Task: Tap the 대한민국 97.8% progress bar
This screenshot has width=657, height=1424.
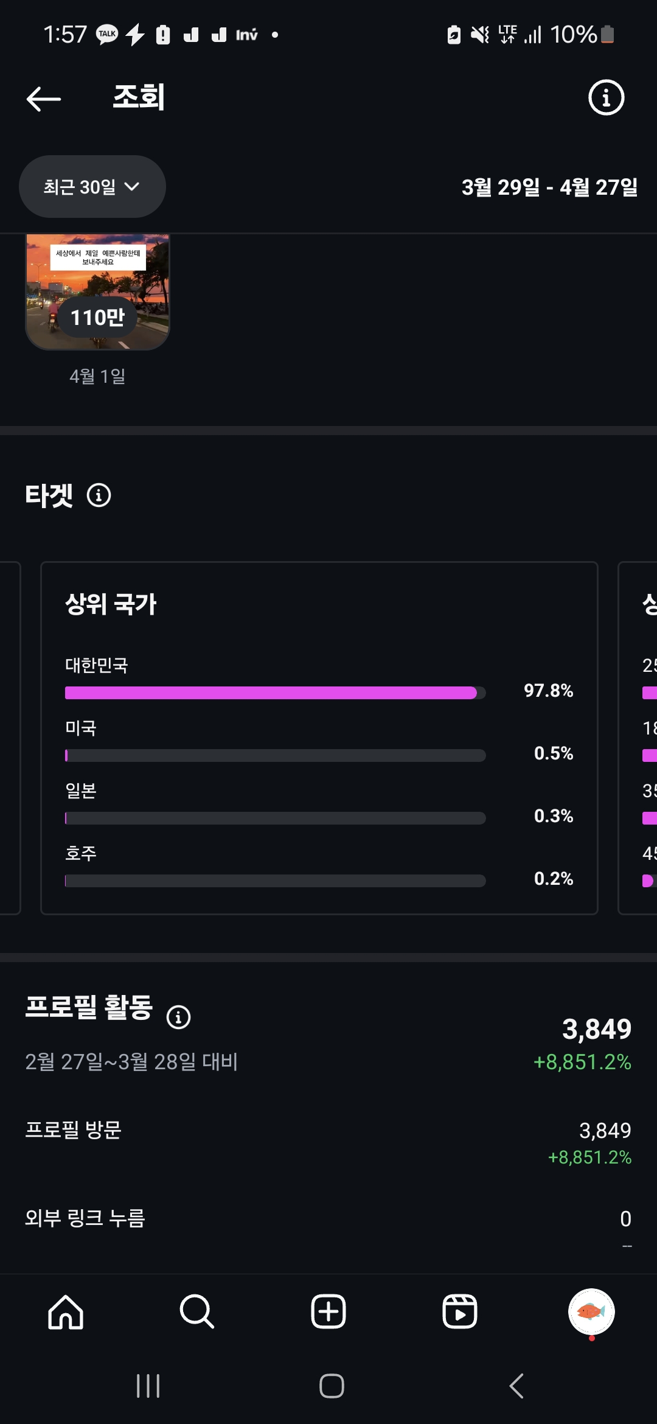Action: [x=275, y=693]
